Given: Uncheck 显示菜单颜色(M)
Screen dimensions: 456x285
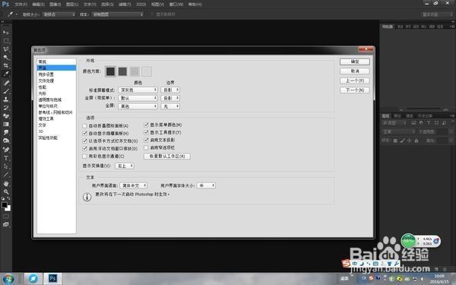Looking at the screenshot, I should click(146, 125).
